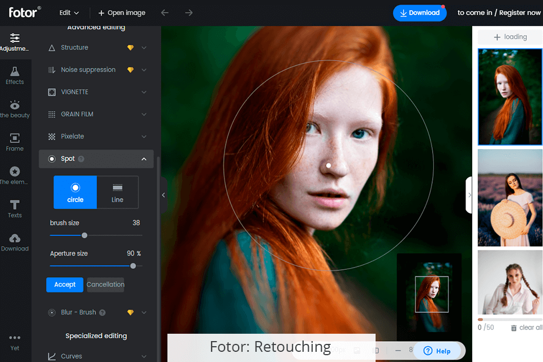This screenshot has height=362, width=543.
Task: Click the Download button at top
Action: (420, 13)
